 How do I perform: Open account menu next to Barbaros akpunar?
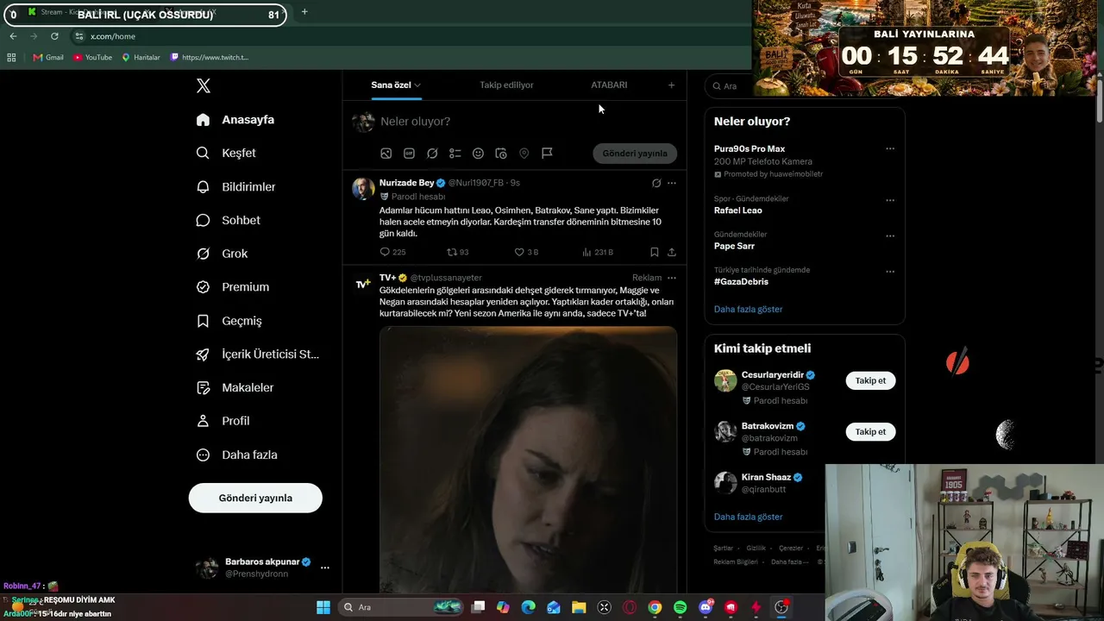(x=325, y=568)
